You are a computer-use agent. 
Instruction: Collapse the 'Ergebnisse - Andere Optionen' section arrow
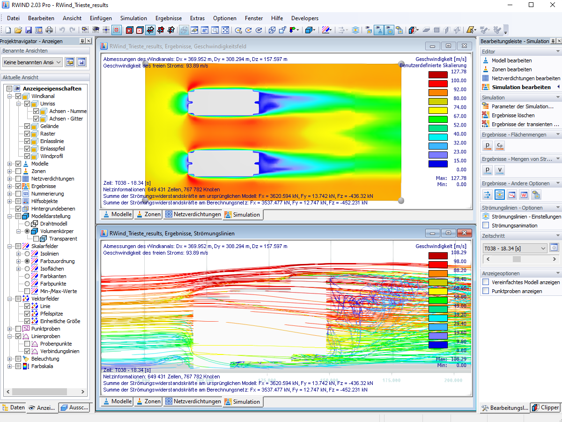(558, 183)
